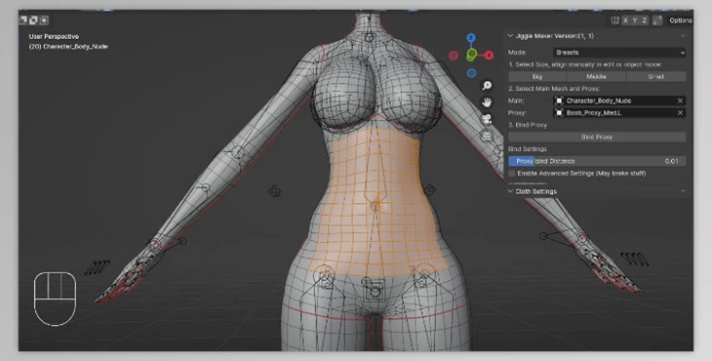This screenshot has height=361, width=712.
Task: Toggle auto merge vertices icon
Action: click(657, 20)
